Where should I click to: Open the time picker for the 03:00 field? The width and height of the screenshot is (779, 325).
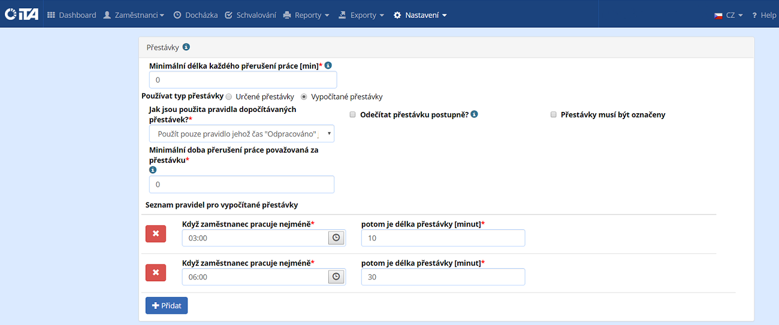coord(336,238)
